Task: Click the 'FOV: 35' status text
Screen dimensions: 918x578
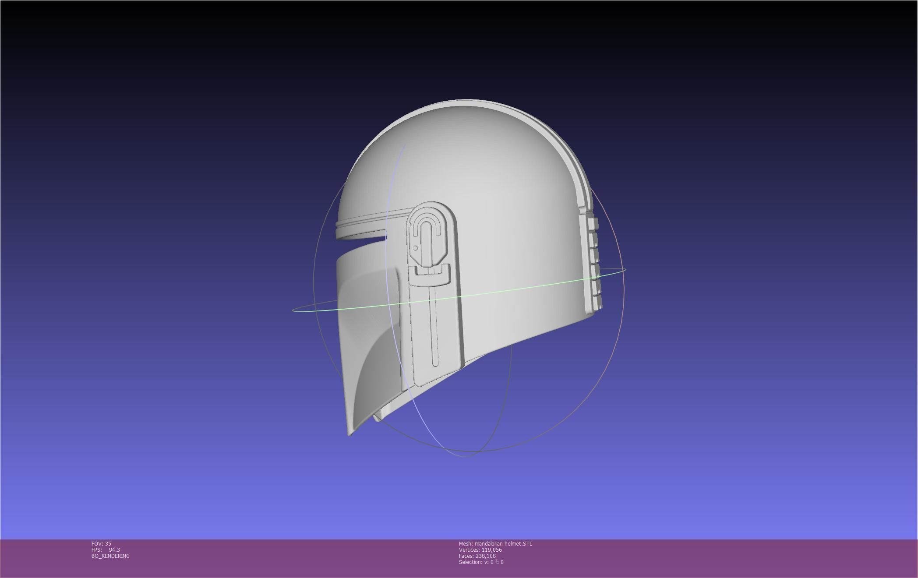Action: tap(101, 543)
